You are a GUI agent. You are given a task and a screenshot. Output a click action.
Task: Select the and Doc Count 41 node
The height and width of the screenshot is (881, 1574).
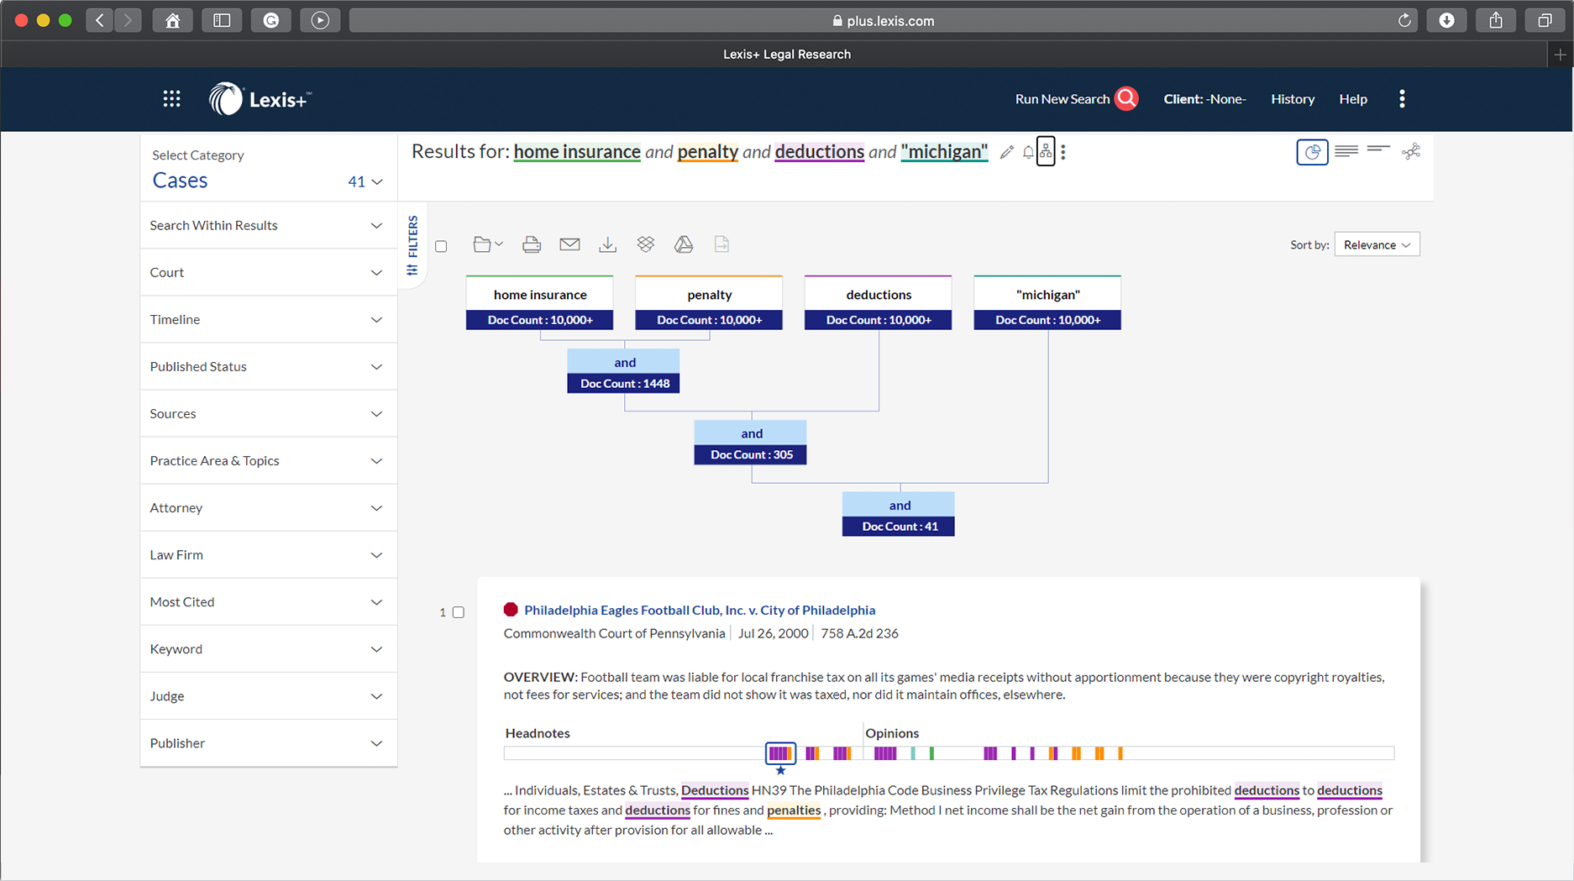899,514
